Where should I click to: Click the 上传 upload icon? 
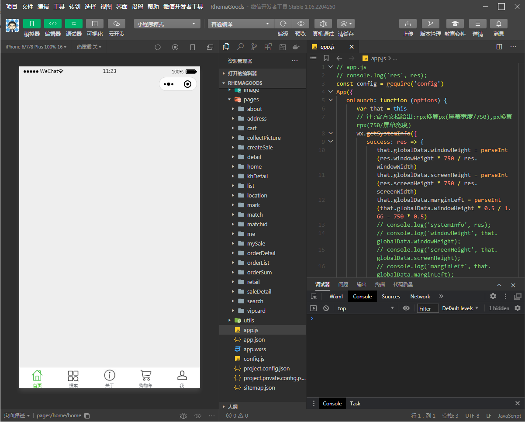(408, 24)
